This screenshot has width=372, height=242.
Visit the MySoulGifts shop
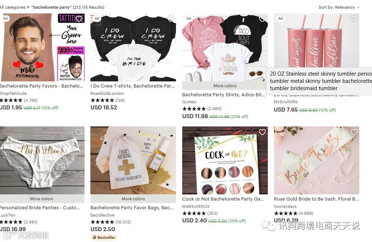click(x=286, y=102)
